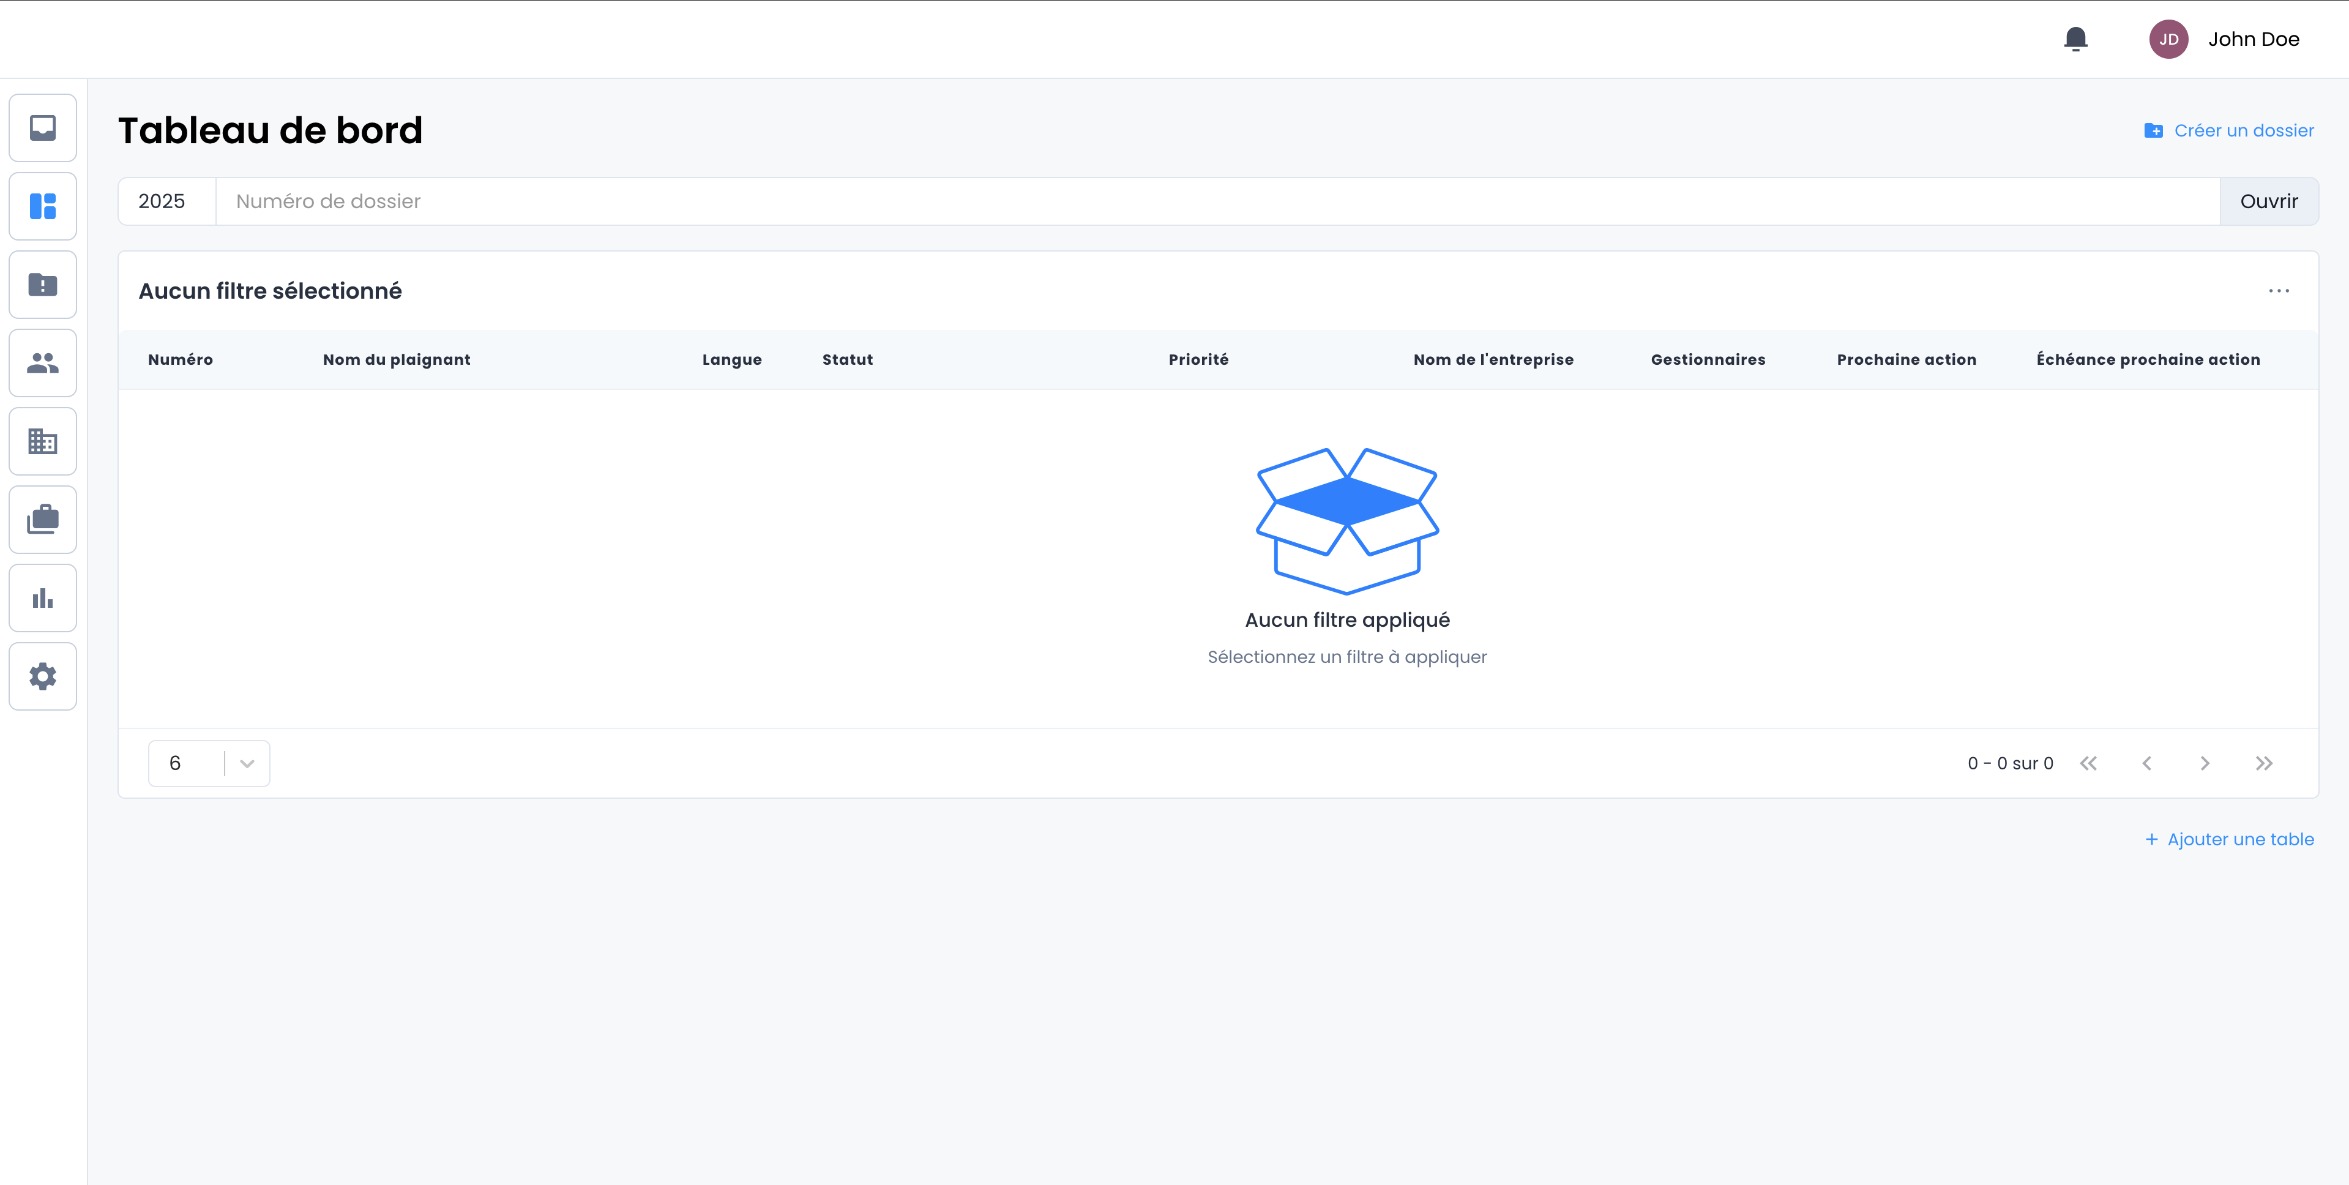Open the bar chart statistics icon
This screenshot has width=2349, height=1185.
click(43, 599)
